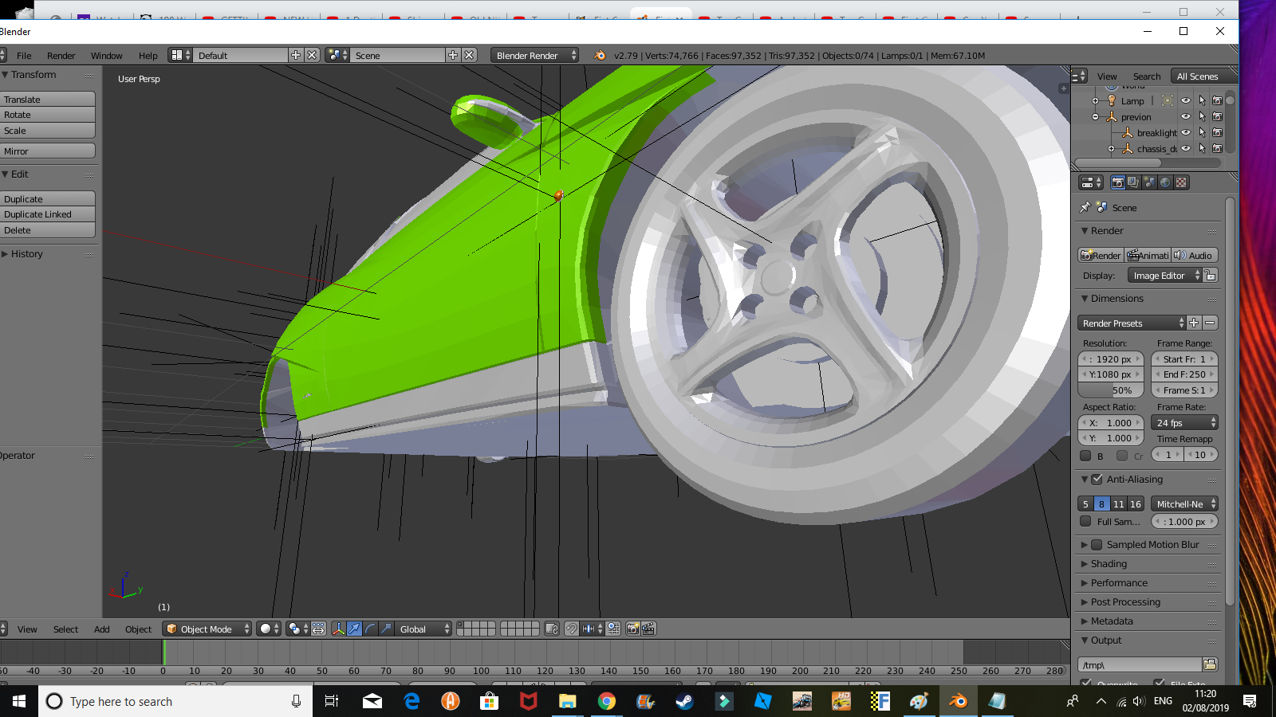Add a new scene with the plus icon
Image resolution: width=1276 pixels, height=717 pixels.
453,55
